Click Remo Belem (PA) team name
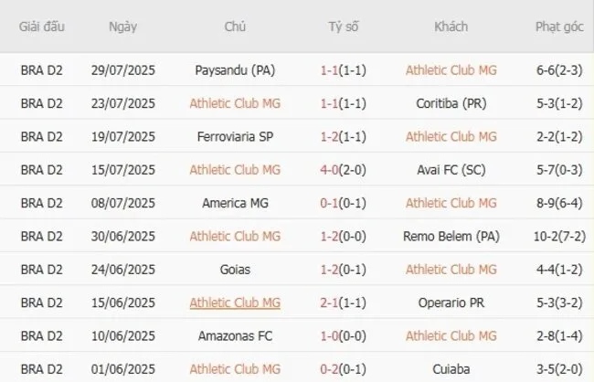This screenshot has width=594, height=382. (x=451, y=236)
